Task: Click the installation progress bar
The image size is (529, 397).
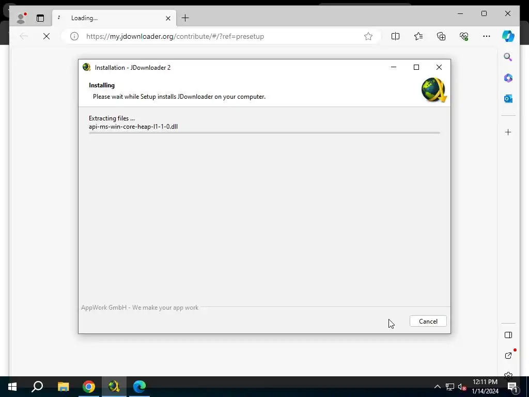Action: (264, 133)
